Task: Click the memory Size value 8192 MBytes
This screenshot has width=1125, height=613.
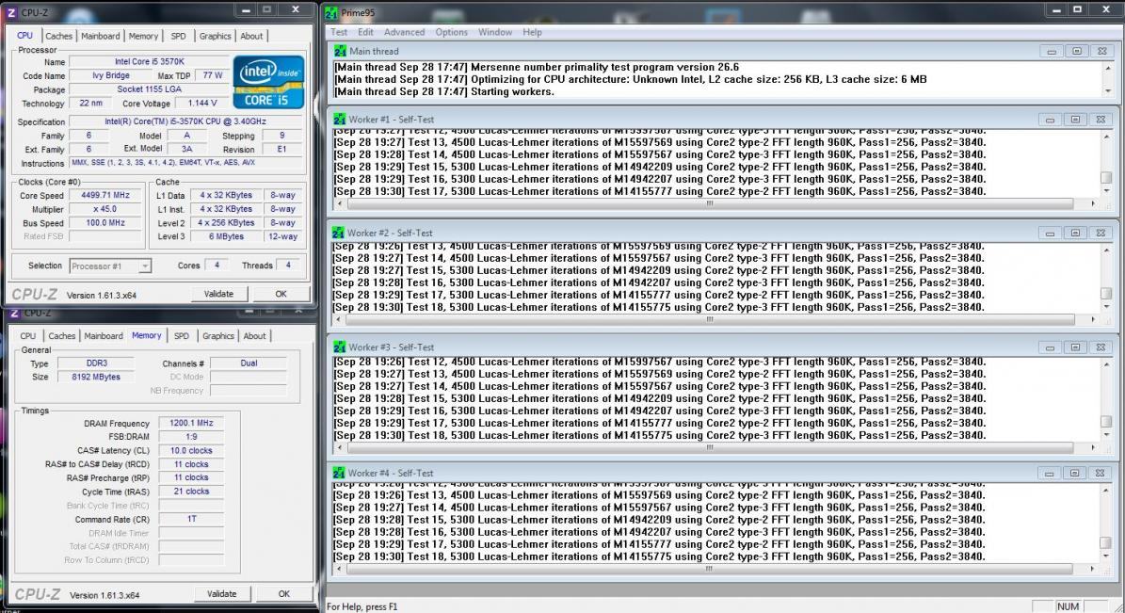Action: tap(96, 377)
